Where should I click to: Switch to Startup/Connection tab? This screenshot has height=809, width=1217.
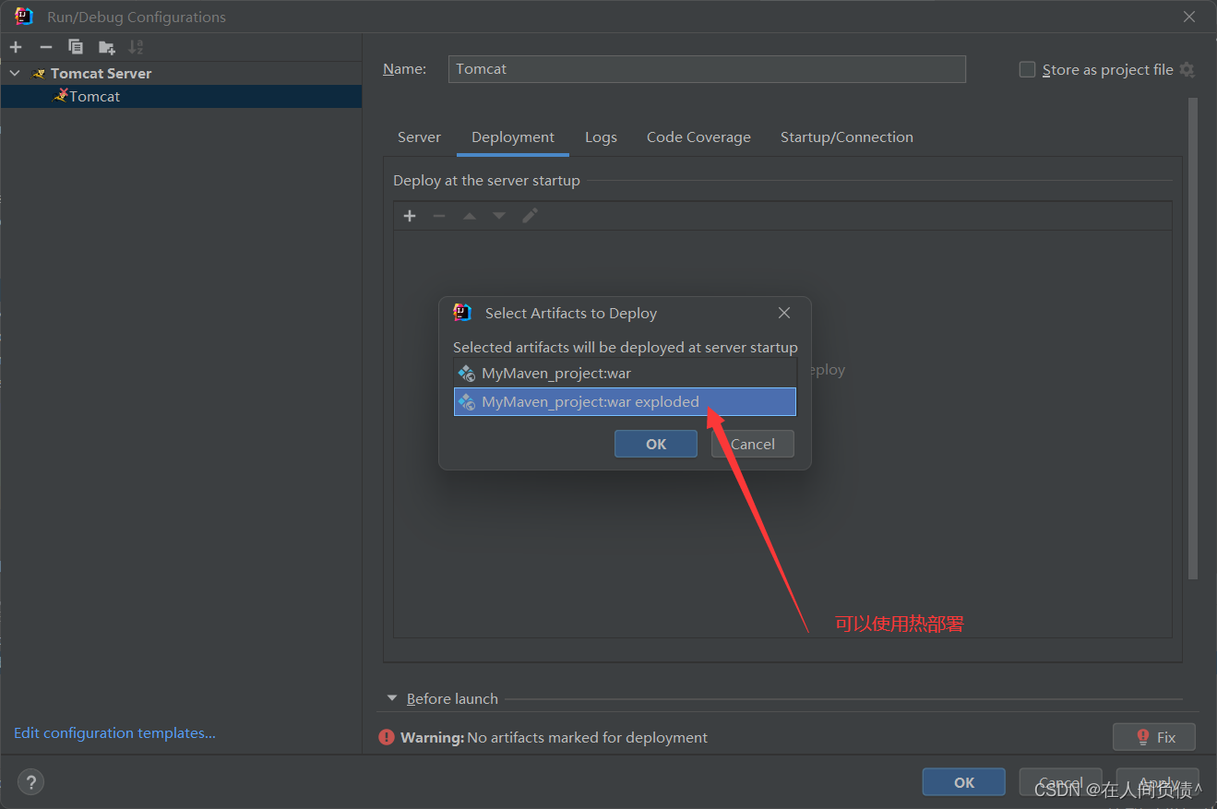click(x=847, y=137)
